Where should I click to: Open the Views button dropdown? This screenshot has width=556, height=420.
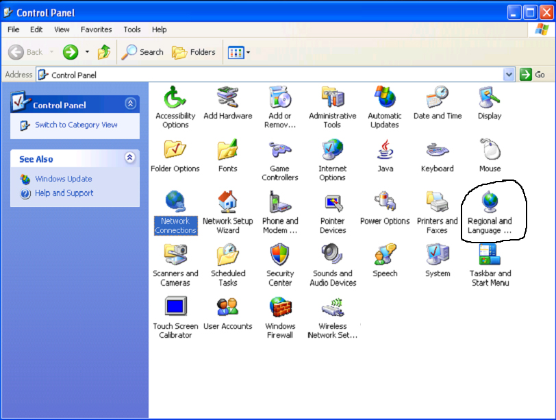[248, 53]
